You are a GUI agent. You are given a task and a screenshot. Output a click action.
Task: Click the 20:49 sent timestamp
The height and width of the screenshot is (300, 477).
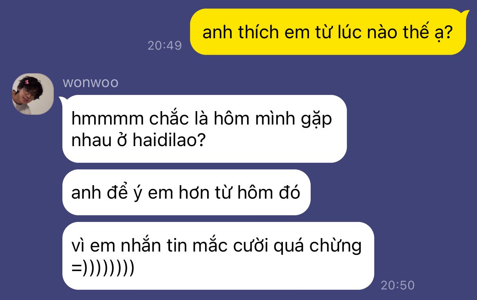tap(165, 46)
